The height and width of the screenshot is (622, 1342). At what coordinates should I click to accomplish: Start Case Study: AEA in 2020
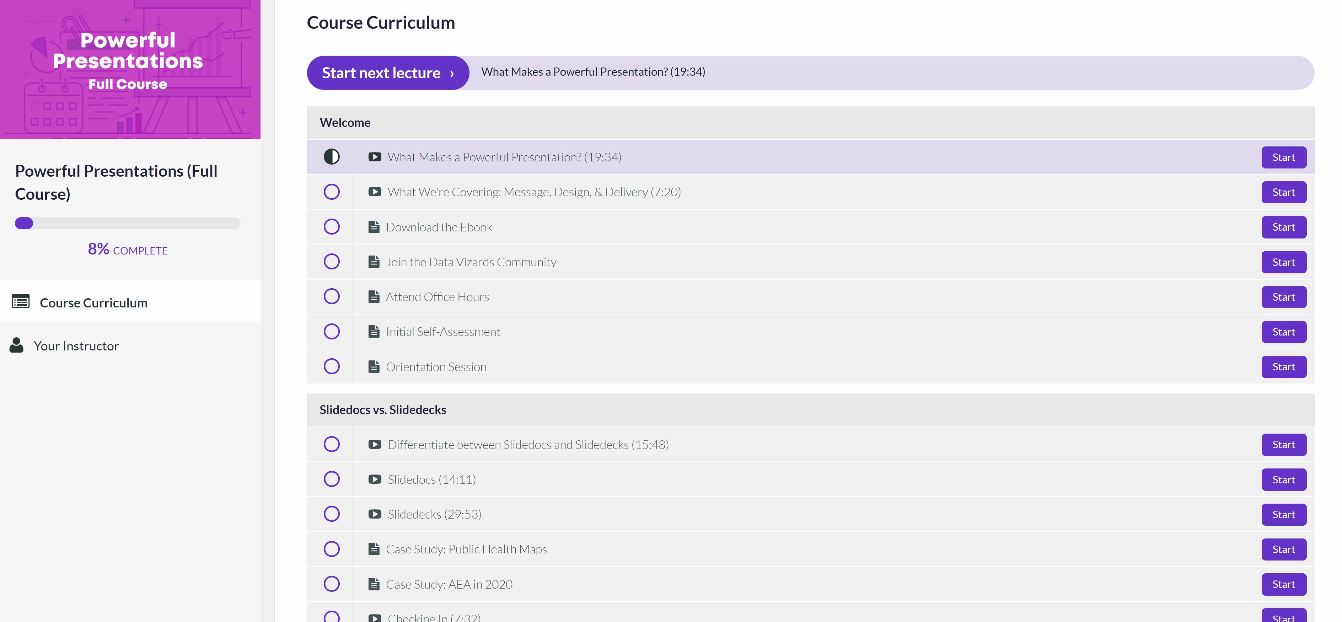(x=1284, y=584)
